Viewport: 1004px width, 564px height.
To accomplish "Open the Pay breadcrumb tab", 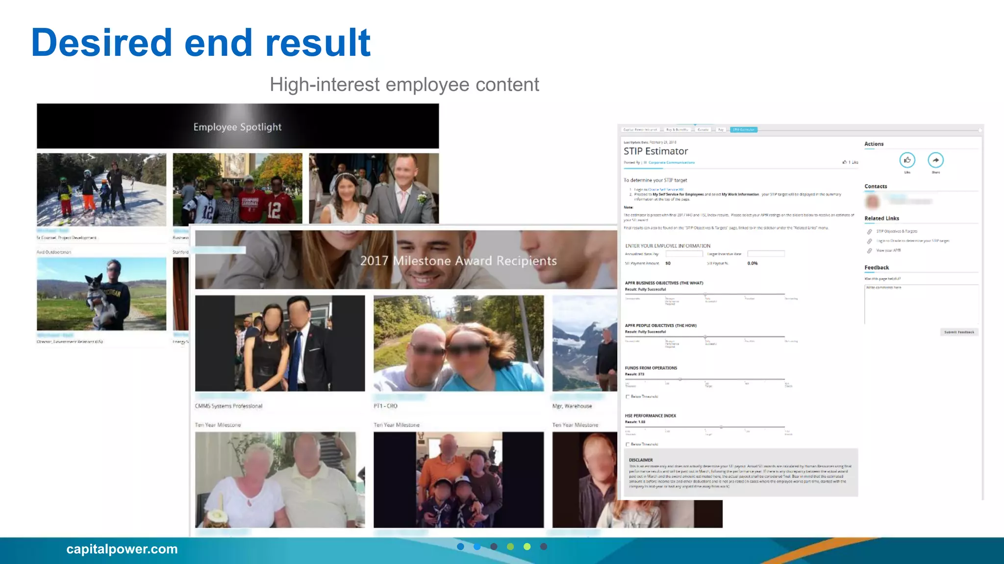I will pos(721,130).
